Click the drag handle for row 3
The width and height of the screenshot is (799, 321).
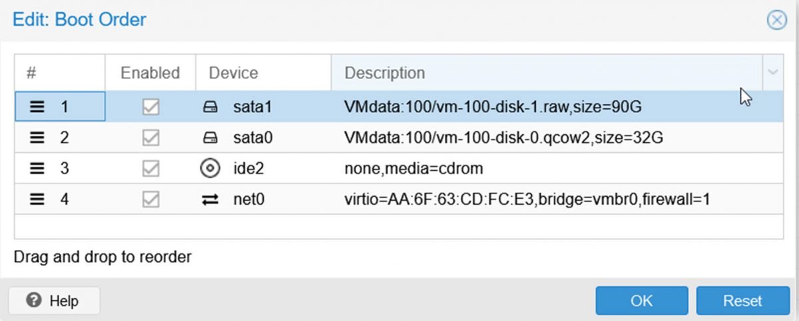(x=36, y=168)
